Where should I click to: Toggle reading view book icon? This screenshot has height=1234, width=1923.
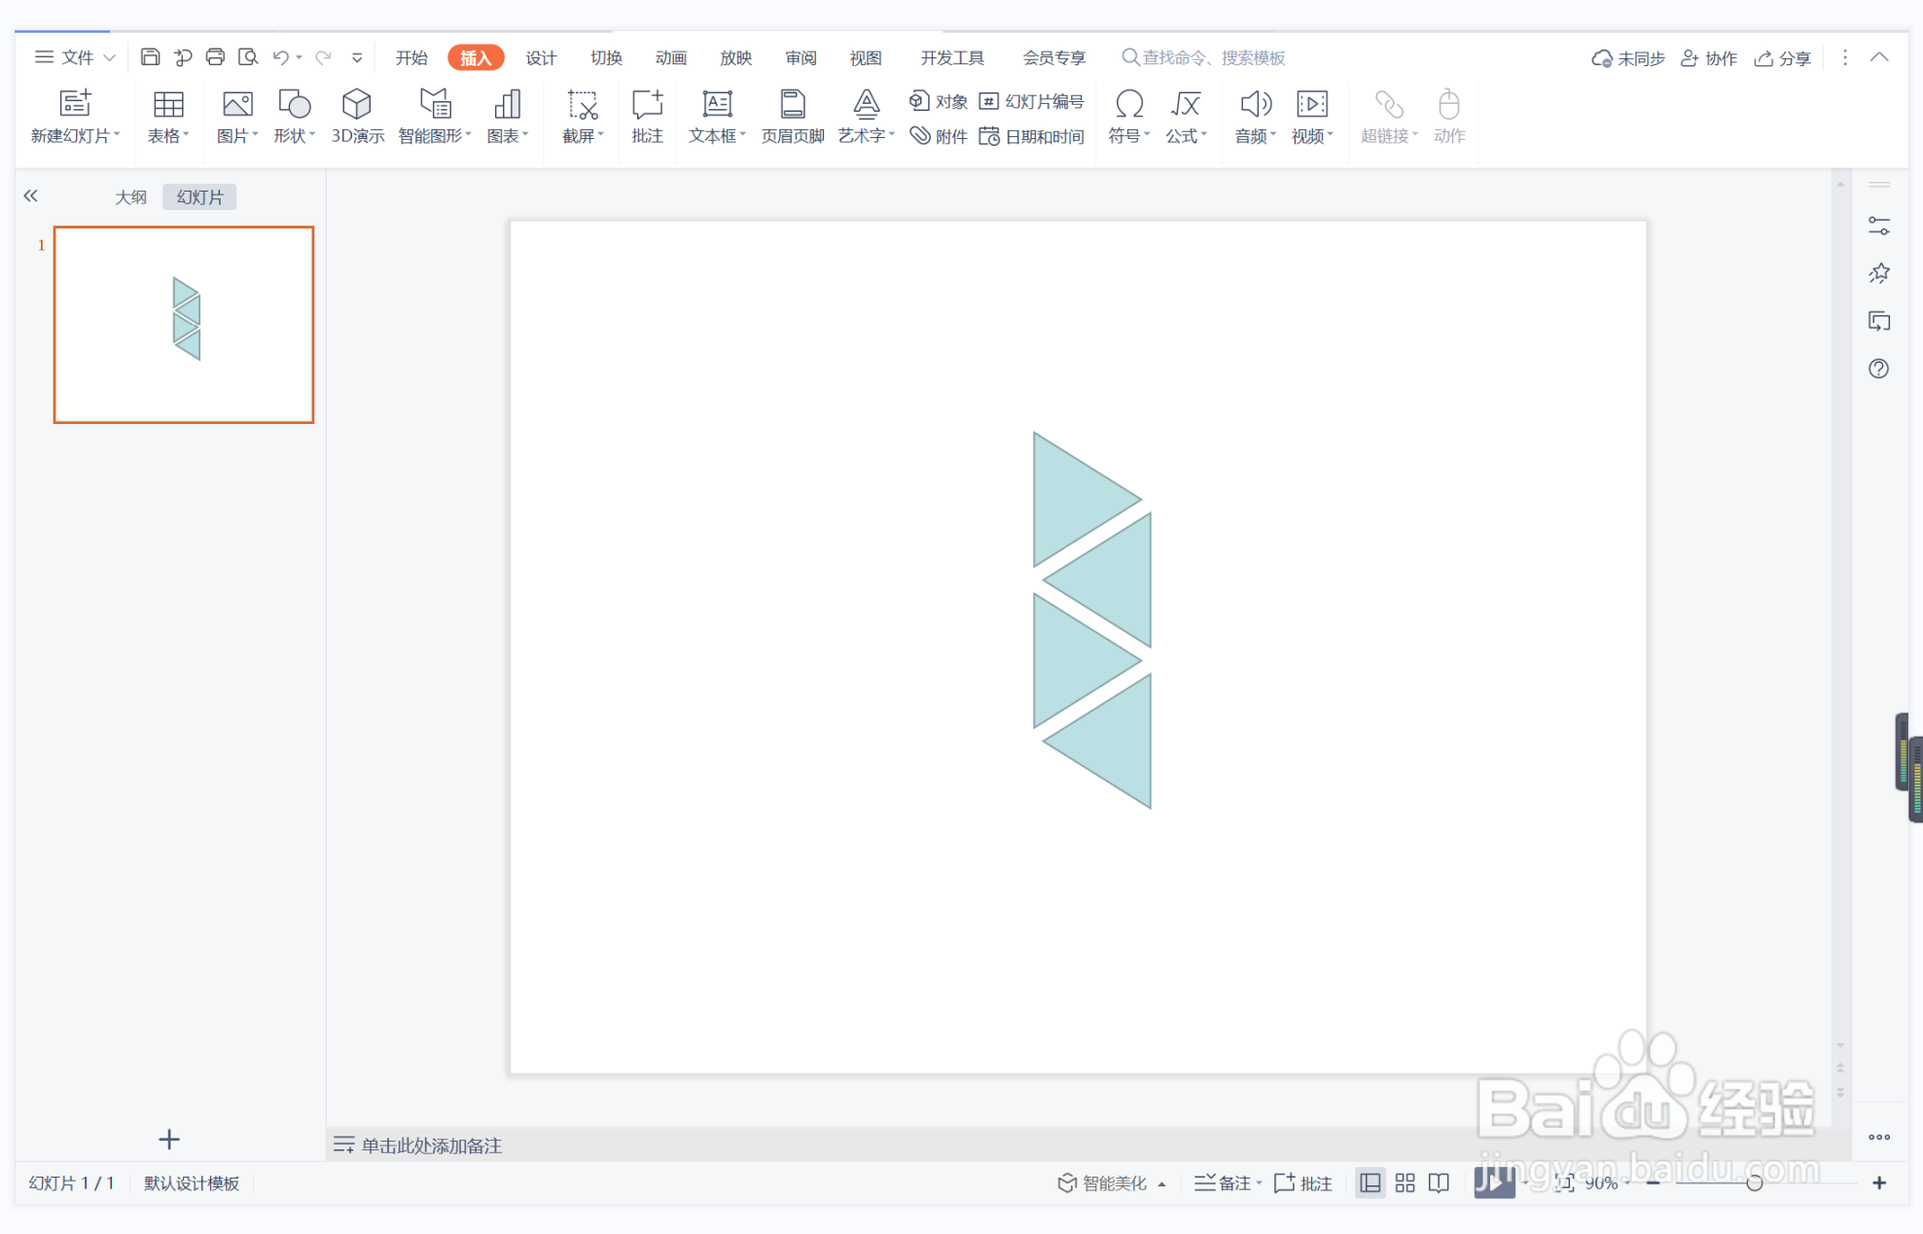coord(1439,1182)
